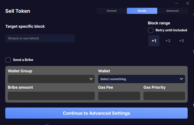Focus the Bribe amount field
The width and height of the screenshot is (194, 125).
click(51, 96)
